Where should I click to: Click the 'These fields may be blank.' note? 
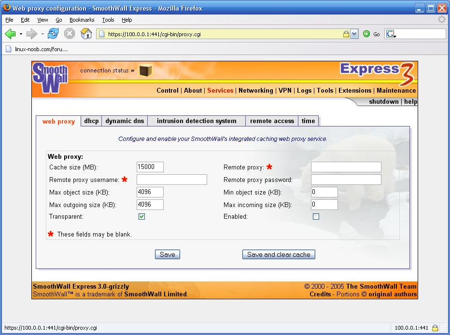[x=95, y=234]
